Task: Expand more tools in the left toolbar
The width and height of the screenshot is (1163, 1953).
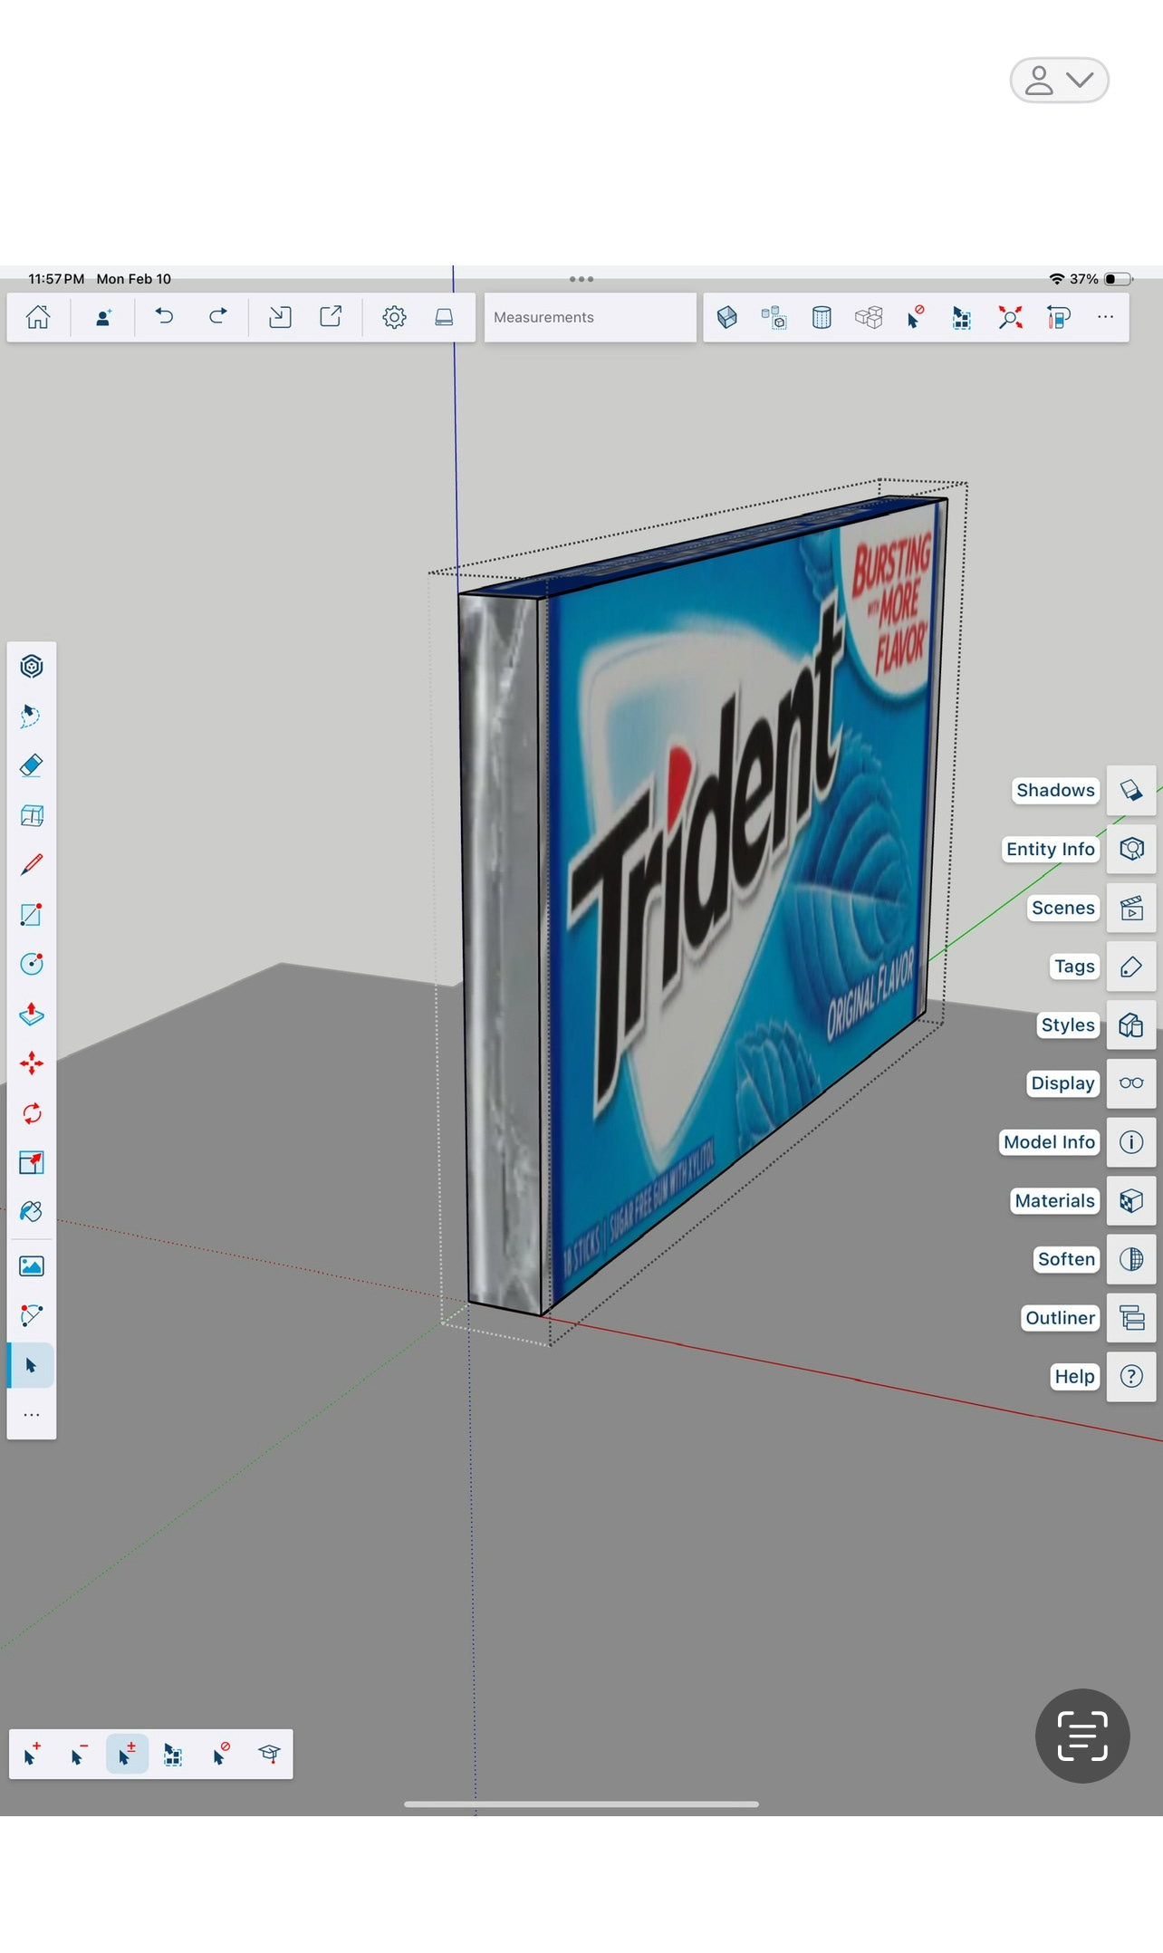Action: coord(32,1415)
